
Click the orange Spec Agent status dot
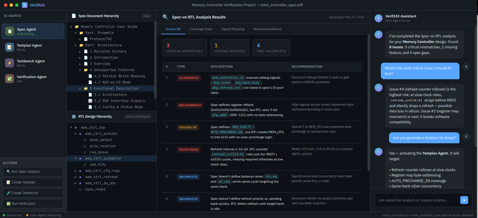point(27,215)
